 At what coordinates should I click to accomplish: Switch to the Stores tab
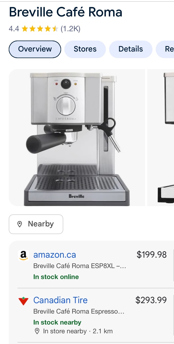85,49
